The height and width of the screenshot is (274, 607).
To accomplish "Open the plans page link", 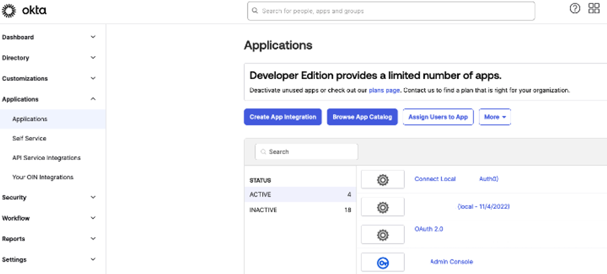I will (x=383, y=90).
